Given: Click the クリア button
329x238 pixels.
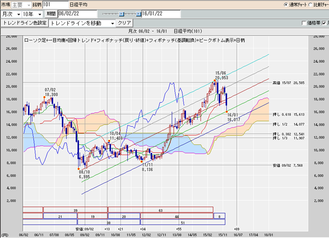Looking at the screenshot, I should click(124, 23).
